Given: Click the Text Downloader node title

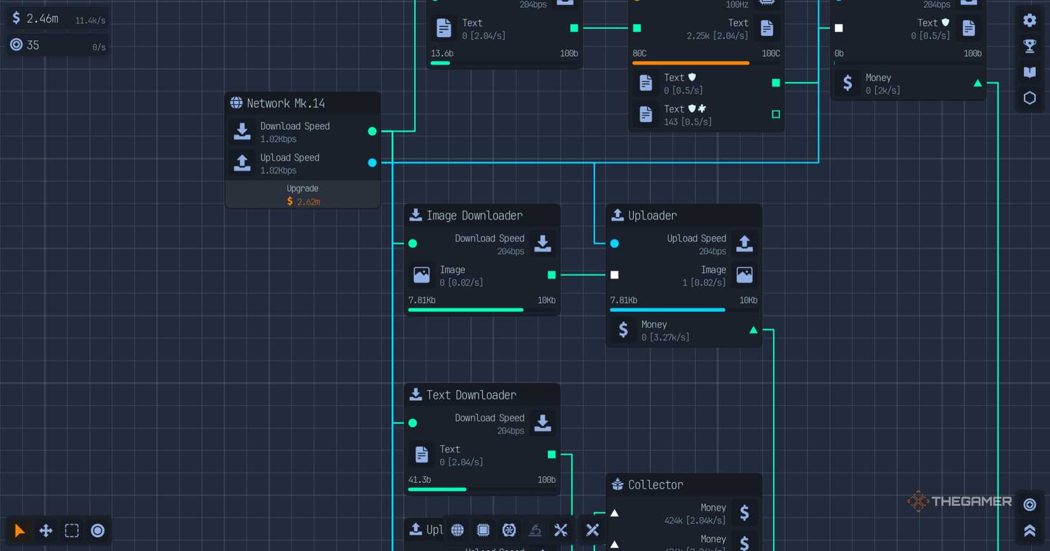Looking at the screenshot, I should point(471,395).
